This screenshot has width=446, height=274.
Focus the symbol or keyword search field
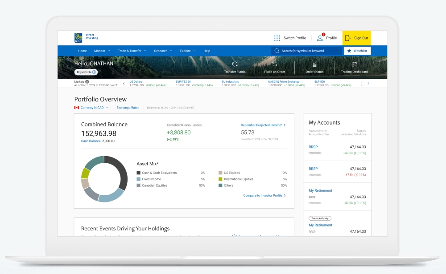pyautogui.click(x=307, y=51)
